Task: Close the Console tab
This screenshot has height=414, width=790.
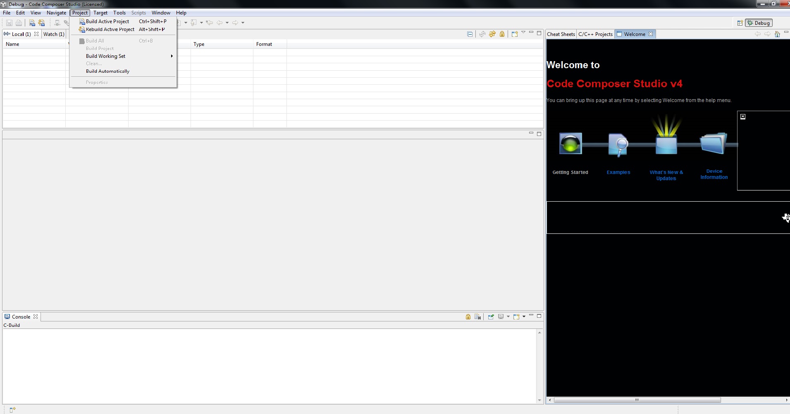Action: 36,316
